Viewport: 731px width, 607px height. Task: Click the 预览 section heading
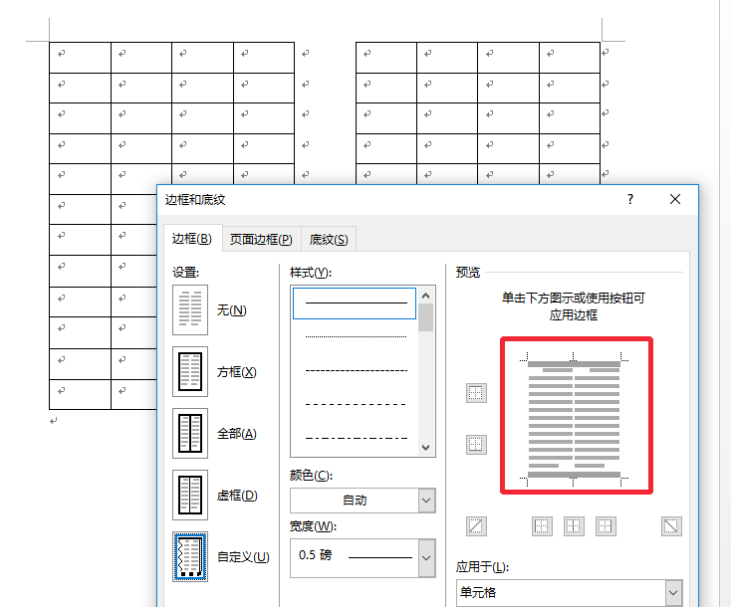pos(468,272)
